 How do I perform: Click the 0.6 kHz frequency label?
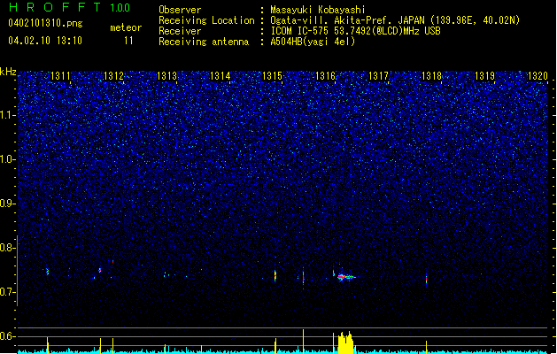coord(7,336)
